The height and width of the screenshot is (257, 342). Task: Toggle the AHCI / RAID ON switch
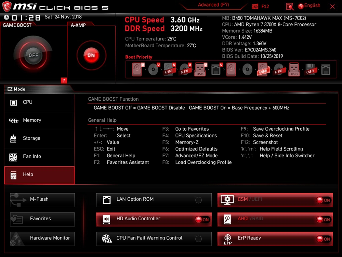pyautogui.click(x=324, y=220)
